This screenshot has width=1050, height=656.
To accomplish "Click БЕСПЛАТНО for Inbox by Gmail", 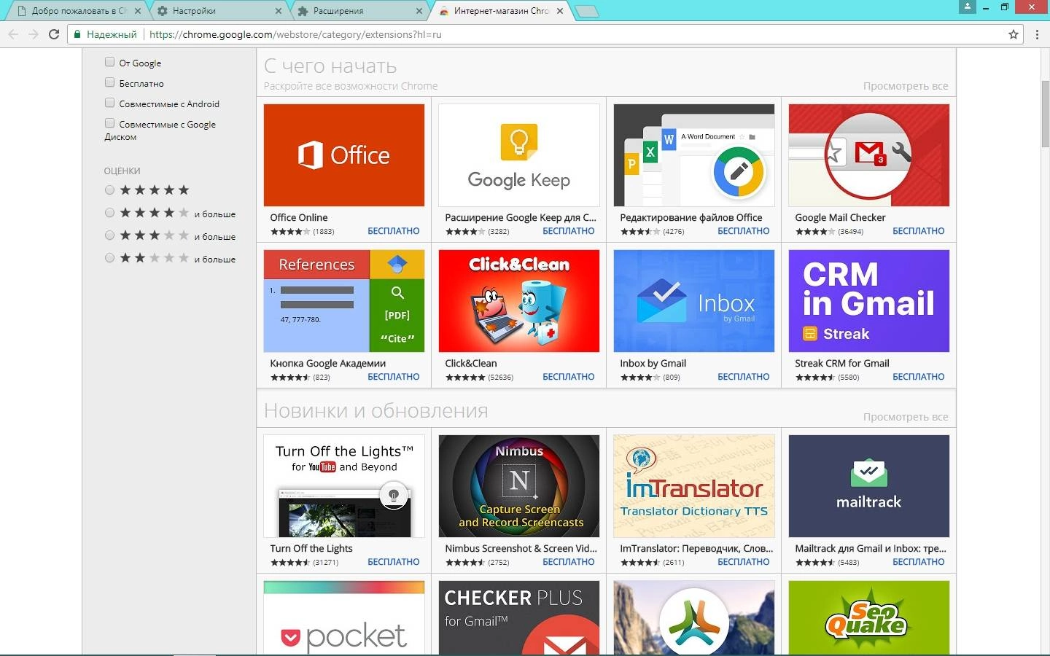I will tap(744, 377).
